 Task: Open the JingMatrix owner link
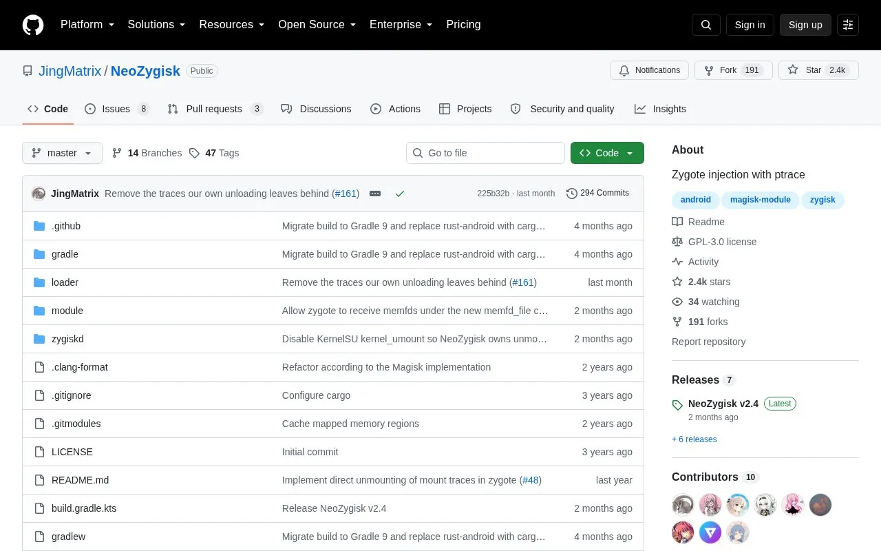tap(70, 71)
